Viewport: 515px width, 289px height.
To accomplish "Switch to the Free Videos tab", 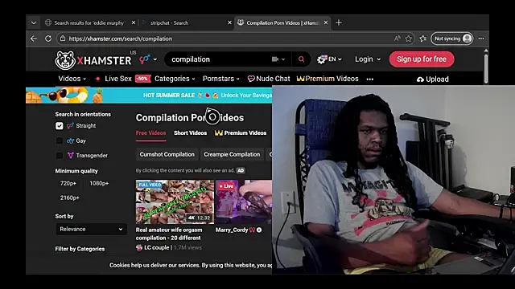I will (x=150, y=133).
